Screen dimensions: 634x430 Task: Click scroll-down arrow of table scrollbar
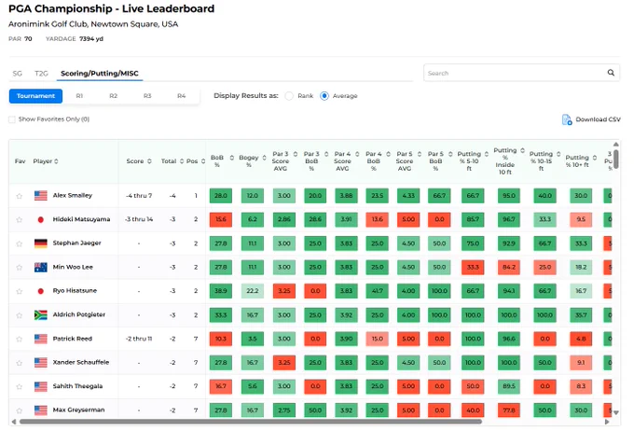(x=615, y=412)
